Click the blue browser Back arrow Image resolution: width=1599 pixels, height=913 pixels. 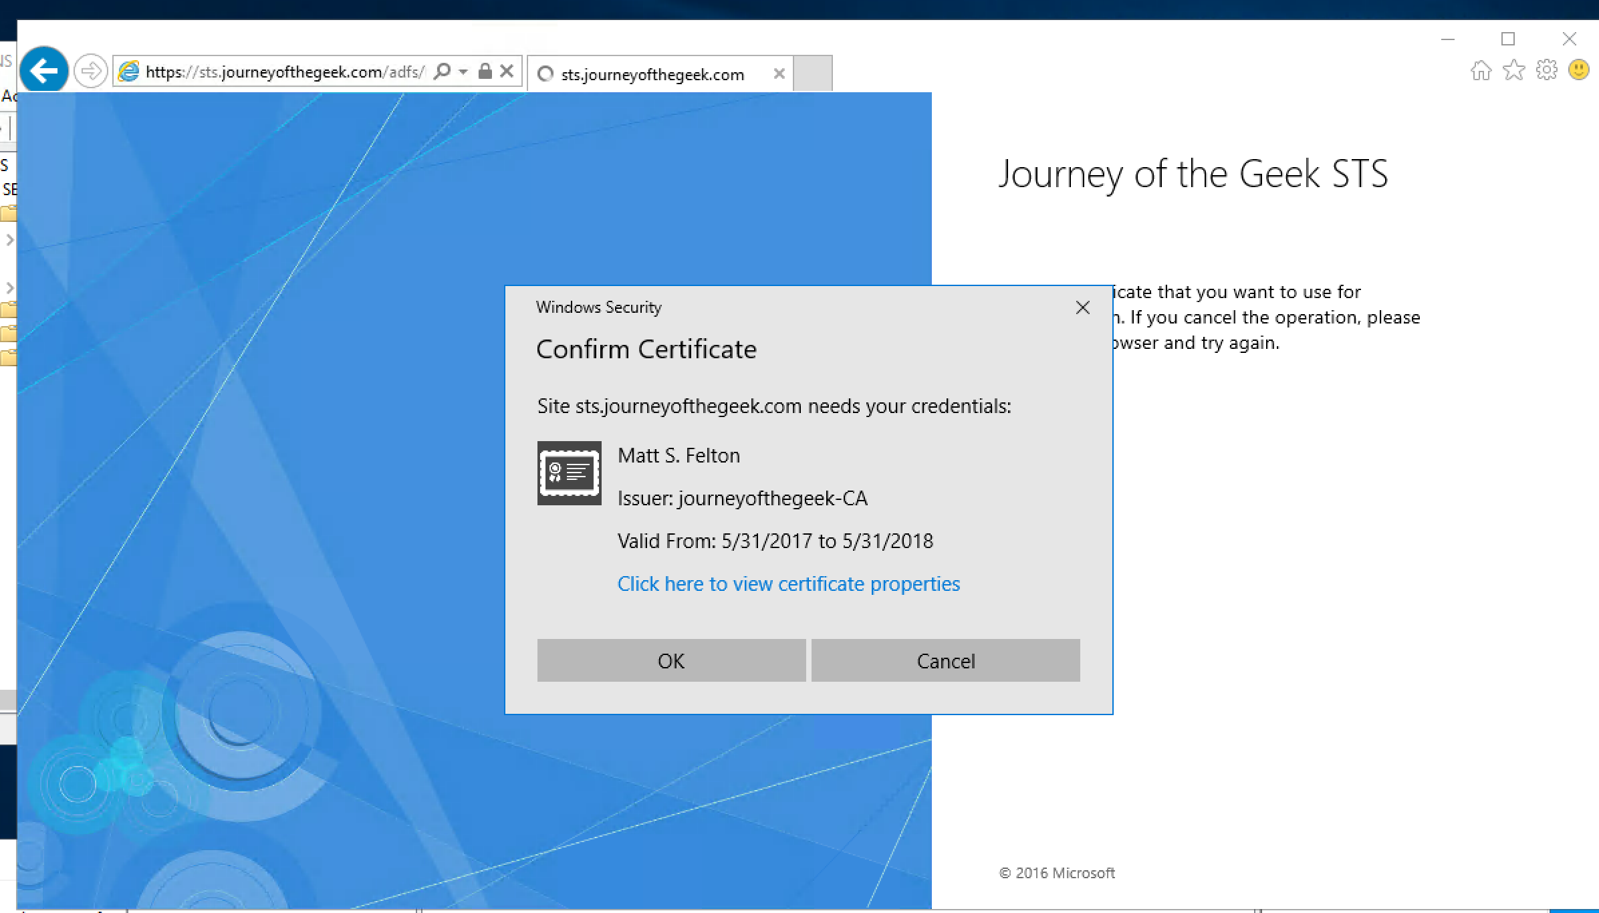click(44, 70)
